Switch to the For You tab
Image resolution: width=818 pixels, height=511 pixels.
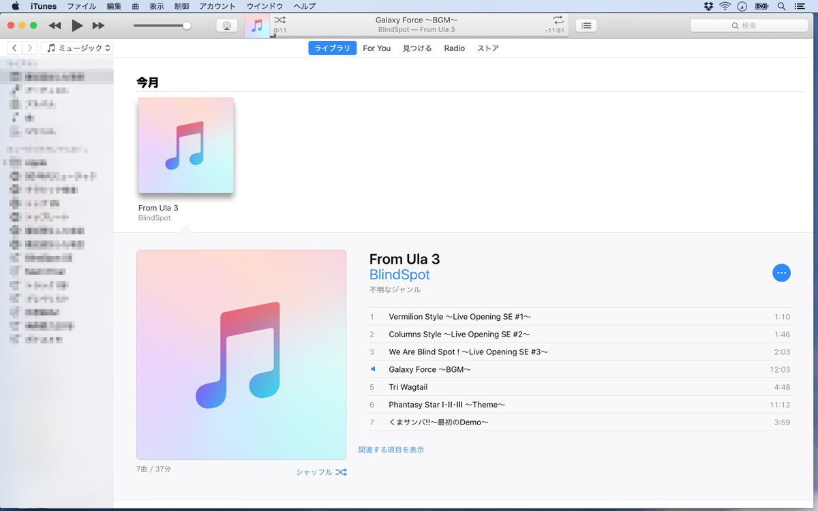click(377, 48)
